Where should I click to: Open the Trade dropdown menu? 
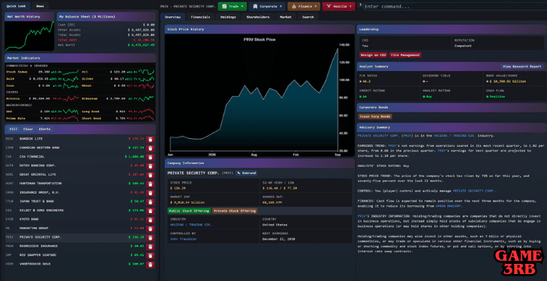(x=232, y=6)
